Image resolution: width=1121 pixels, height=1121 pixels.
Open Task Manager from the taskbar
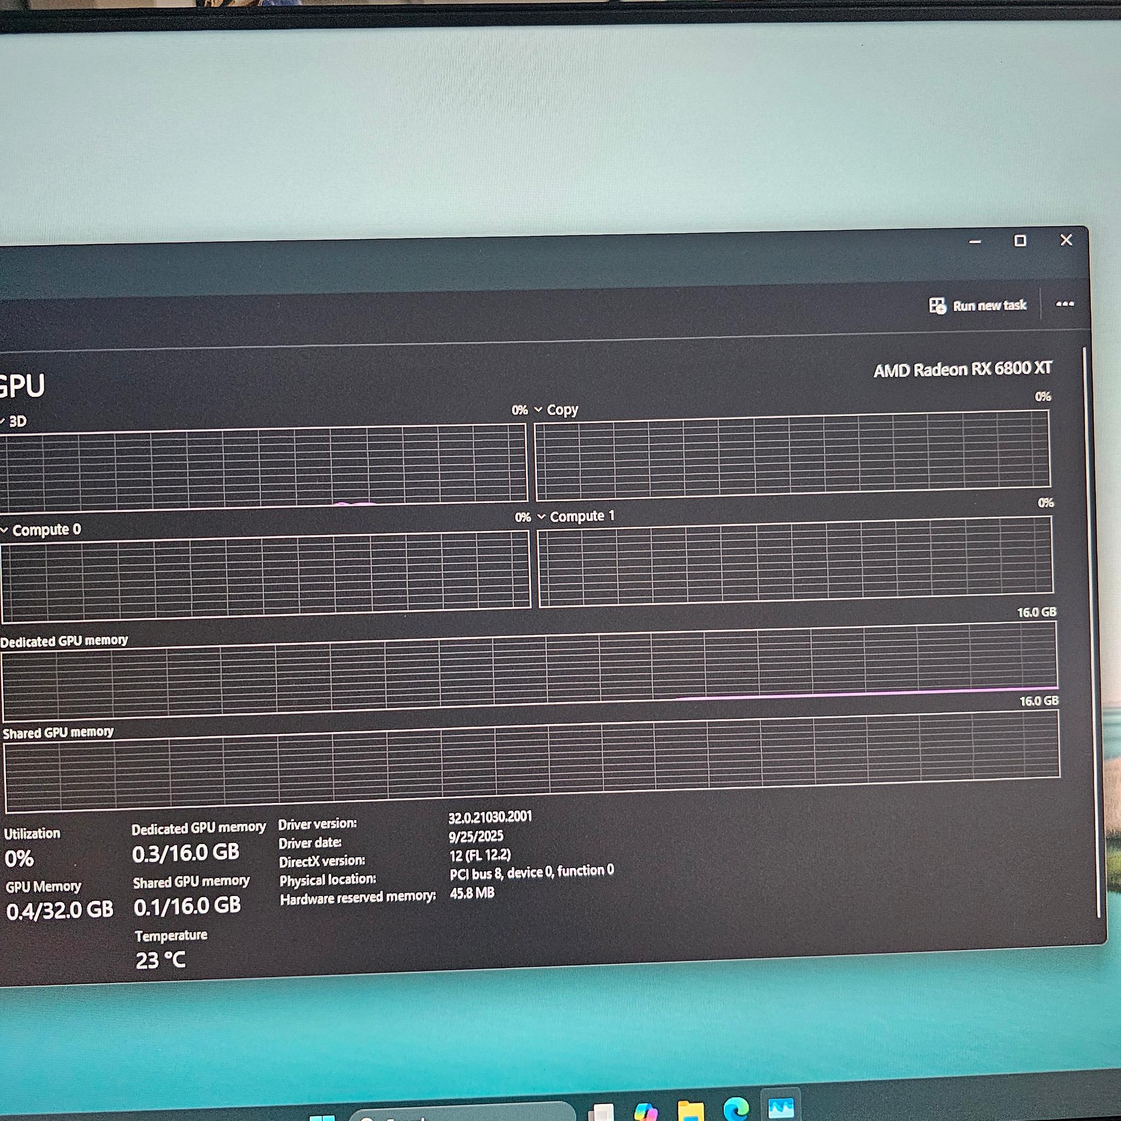[x=781, y=1108]
